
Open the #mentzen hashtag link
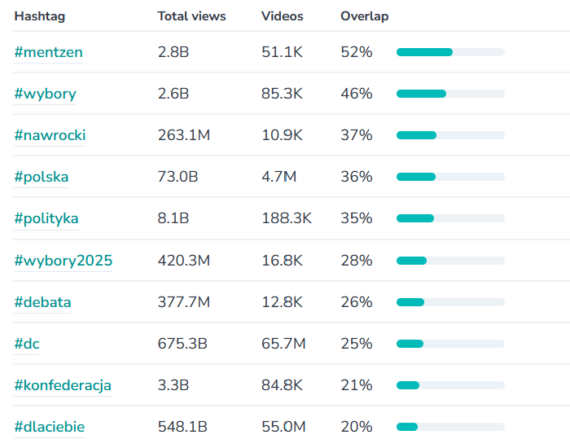click(x=49, y=52)
